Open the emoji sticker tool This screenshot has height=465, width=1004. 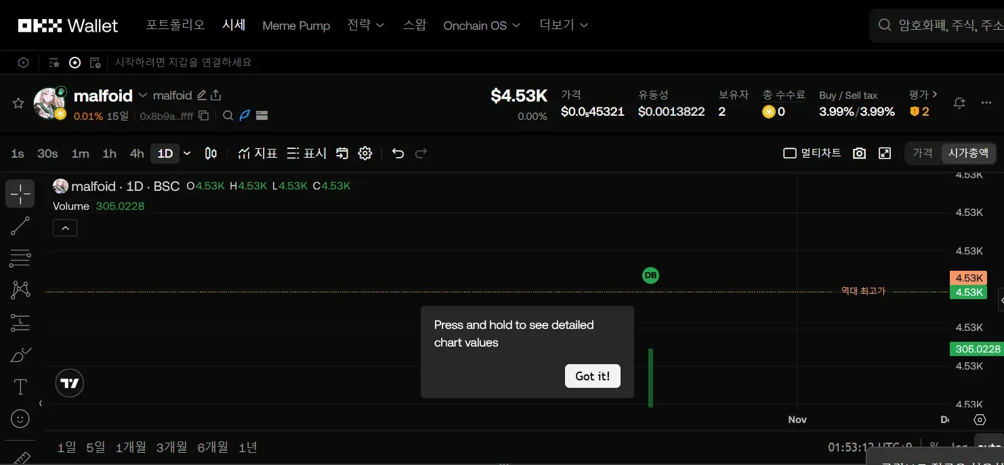pyautogui.click(x=20, y=419)
